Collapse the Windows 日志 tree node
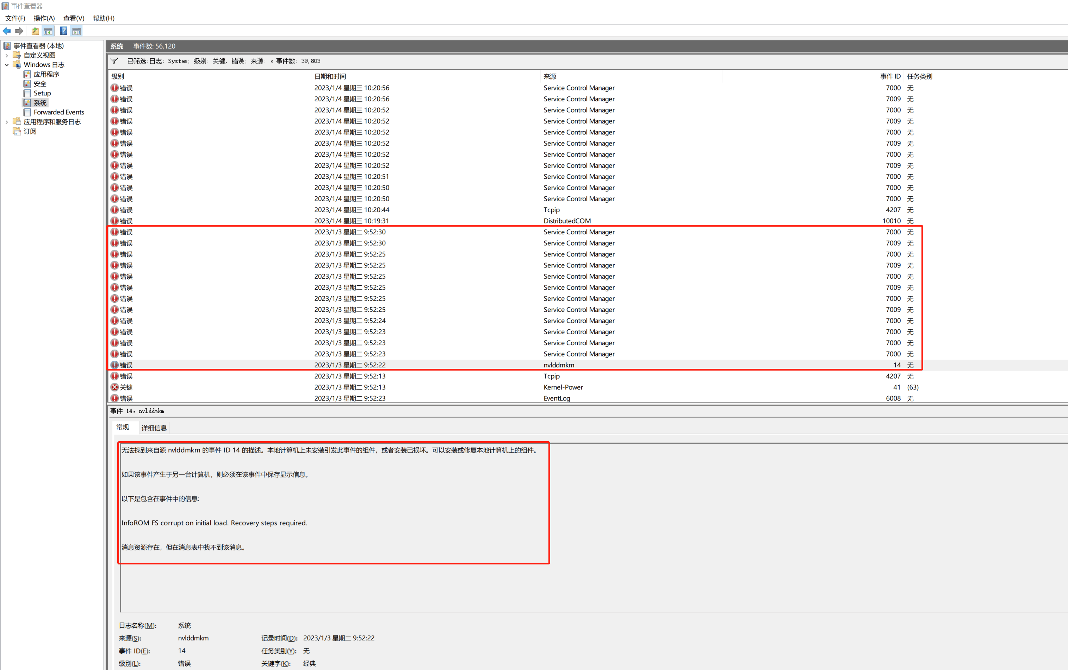 (7, 65)
